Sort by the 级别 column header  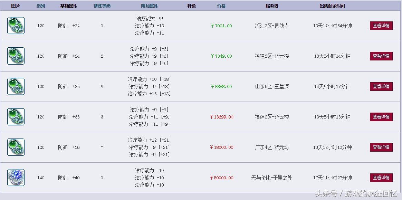point(41,6)
